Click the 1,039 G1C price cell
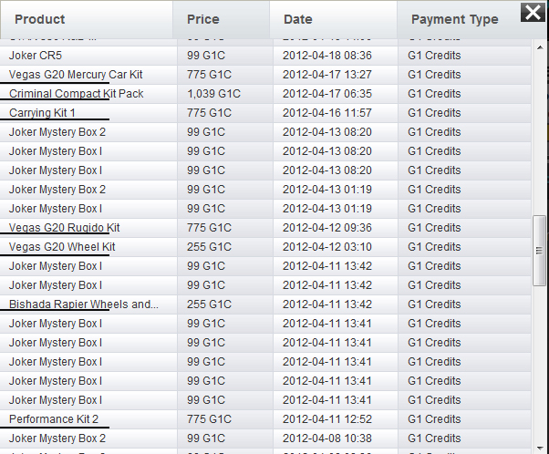 click(213, 94)
